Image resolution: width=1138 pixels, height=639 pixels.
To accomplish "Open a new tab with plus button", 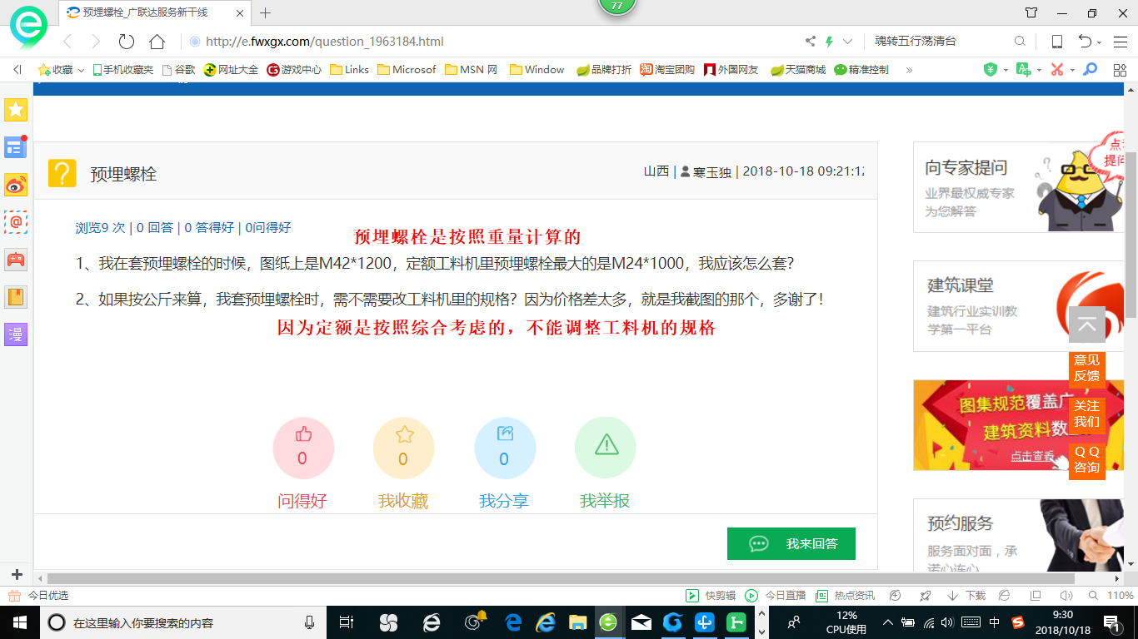I will [266, 12].
